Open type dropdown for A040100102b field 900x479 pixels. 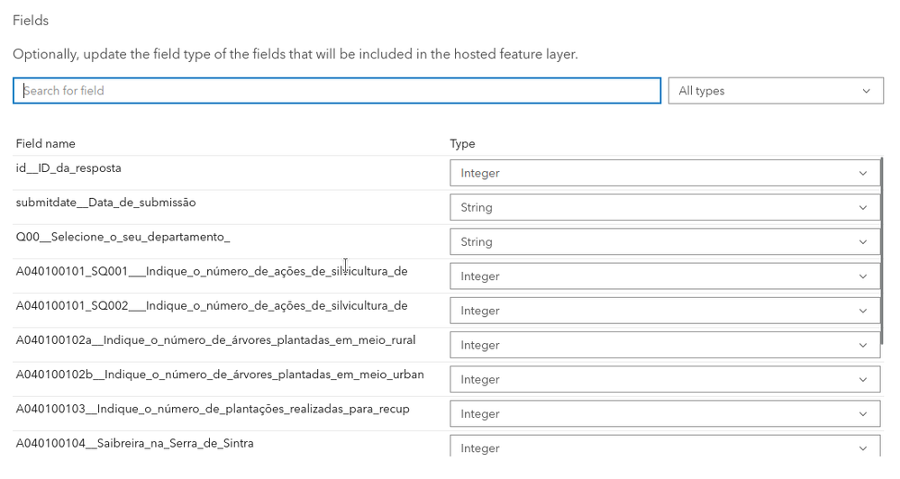(665, 380)
